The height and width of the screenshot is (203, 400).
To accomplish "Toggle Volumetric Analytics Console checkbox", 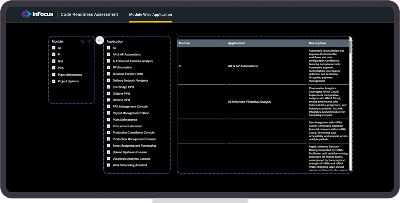I will [x=108, y=159].
